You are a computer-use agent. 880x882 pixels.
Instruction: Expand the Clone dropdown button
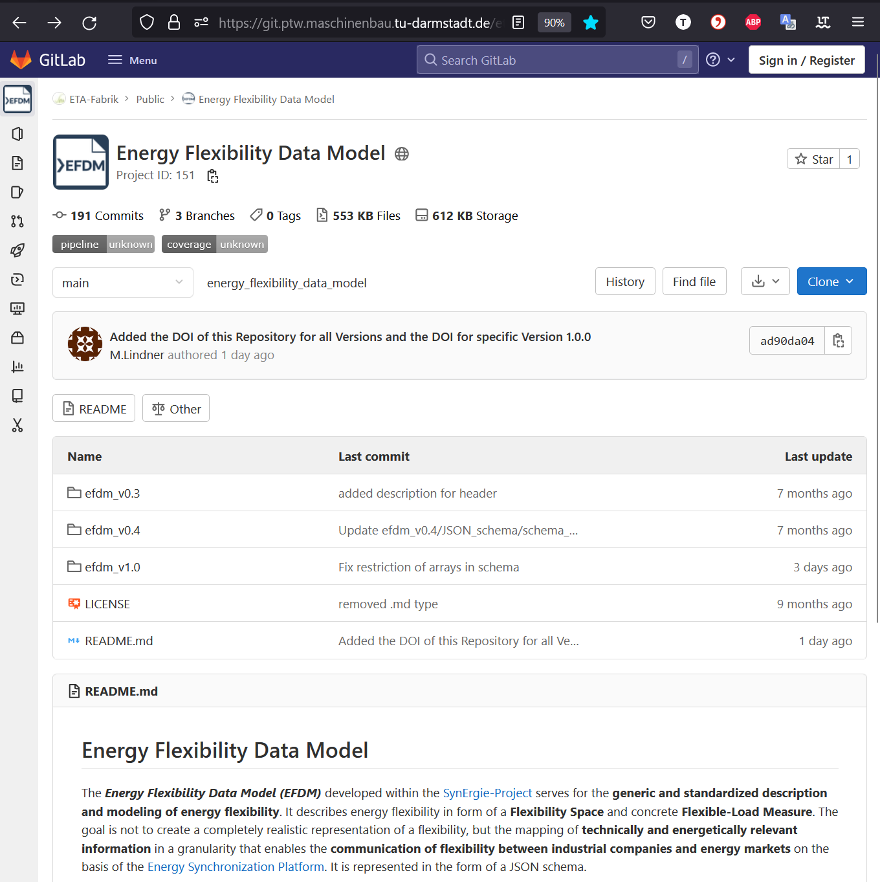[x=831, y=281]
